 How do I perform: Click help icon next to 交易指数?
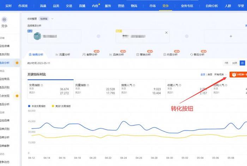(x=42, y=85)
